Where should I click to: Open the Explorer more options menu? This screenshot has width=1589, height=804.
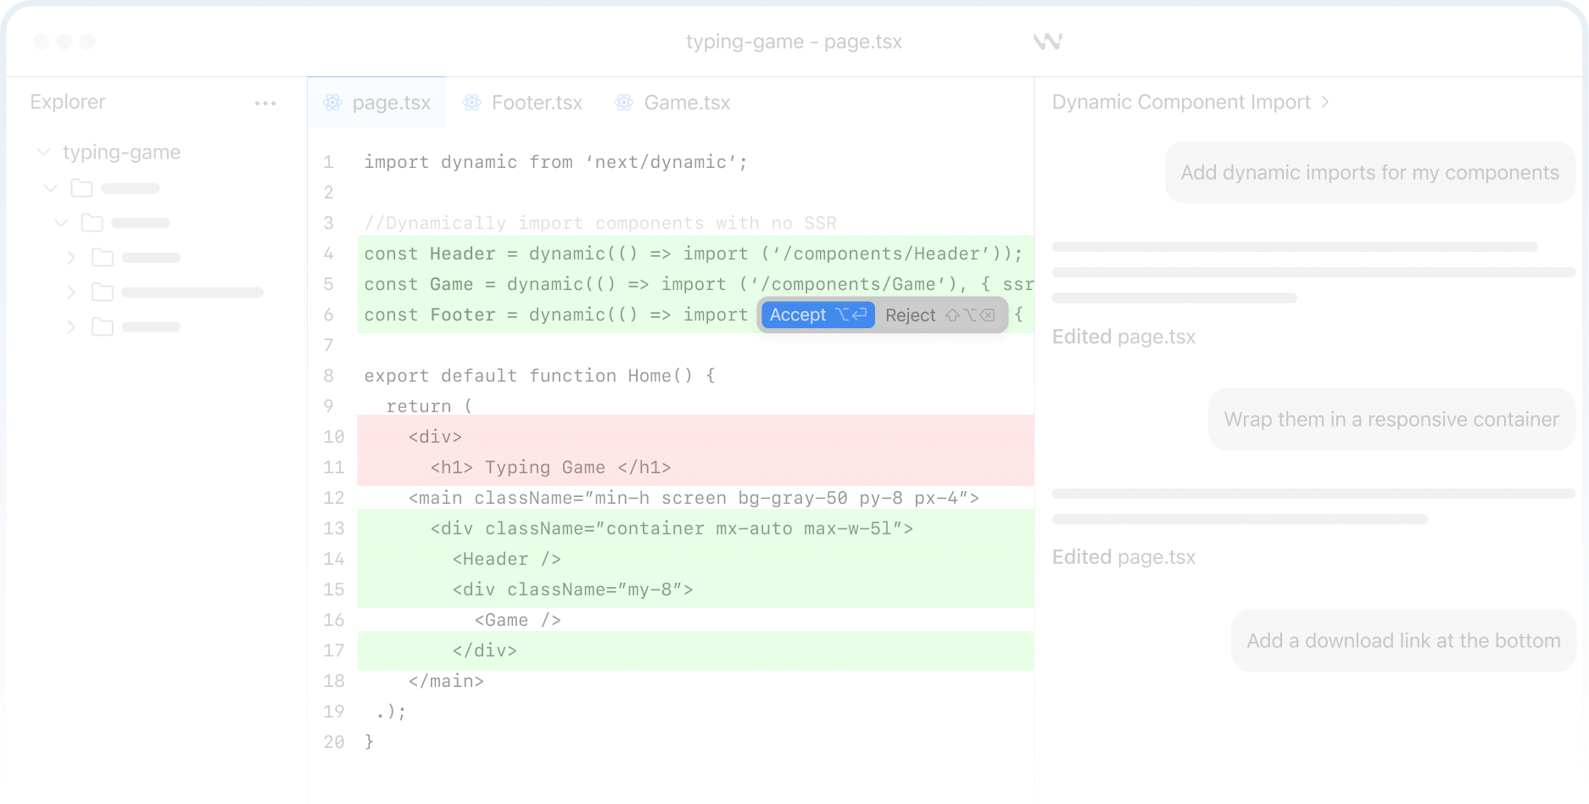265,103
